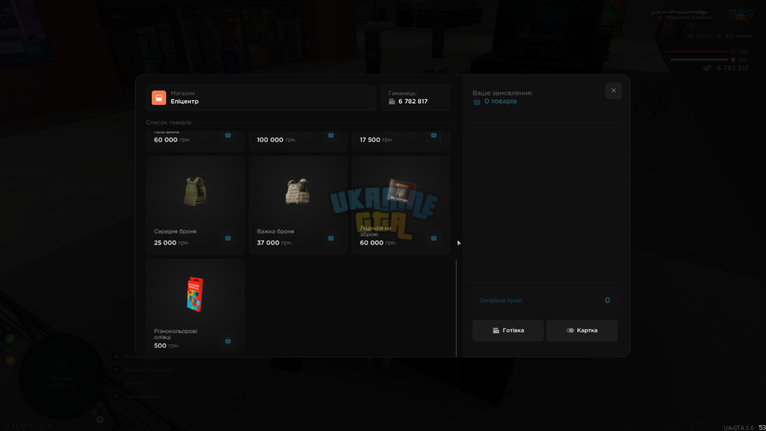Pay with Готівка button
The image size is (766, 431).
[508, 330]
